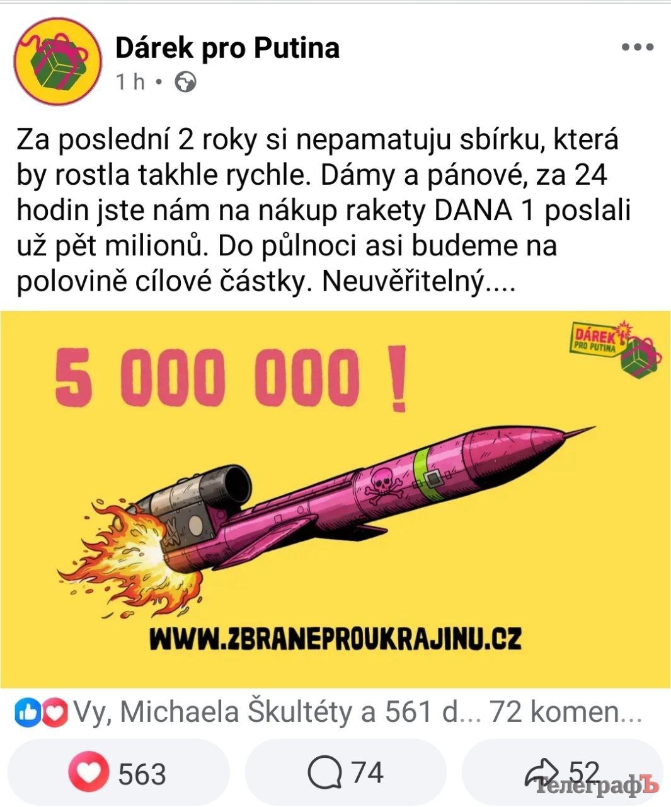671x807 pixels.
Task: Click the Dárek pro Putina profile avatar
Action: tap(58, 62)
